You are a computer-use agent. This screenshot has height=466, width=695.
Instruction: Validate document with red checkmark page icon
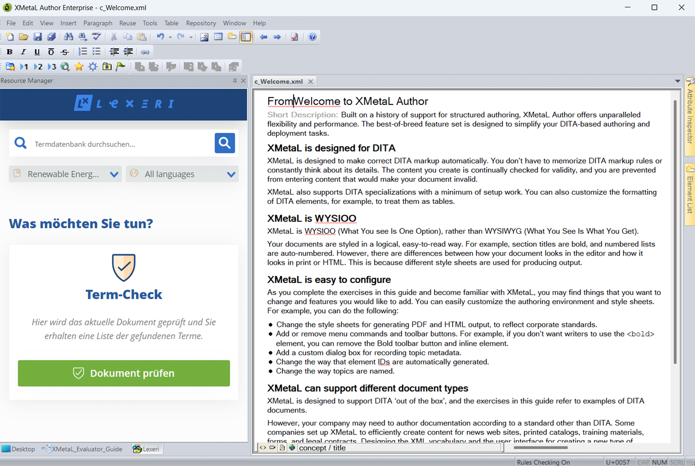pyautogui.click(x=294, y=37)
